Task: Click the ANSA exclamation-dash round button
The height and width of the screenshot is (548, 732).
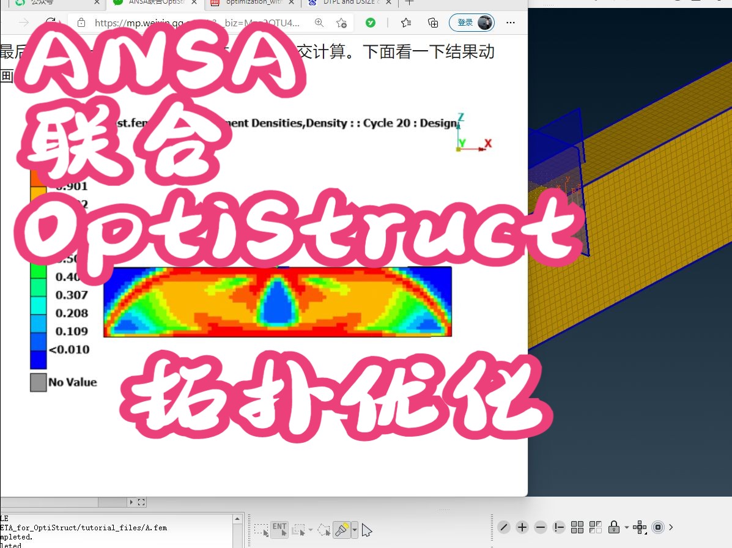Action: coord(559,527)
